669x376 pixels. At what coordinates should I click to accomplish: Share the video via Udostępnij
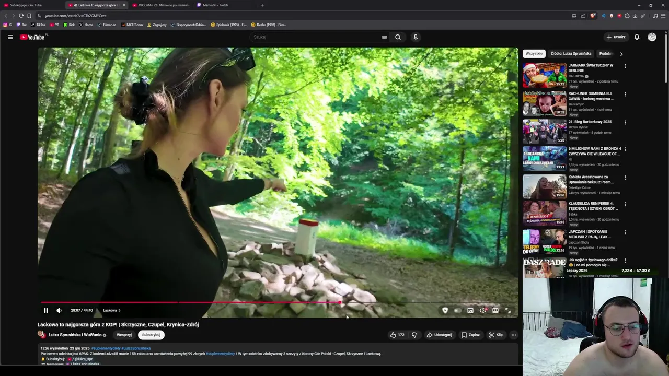(x=440, y=335)
